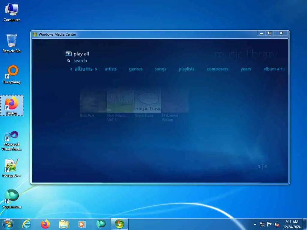Open the taskbar clock and date
Screen dimensions: 307x230
coord(292,224)
